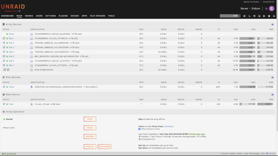Click Cruzer_Blade flash drive icon
278x156 pixels.
(32, 104)
